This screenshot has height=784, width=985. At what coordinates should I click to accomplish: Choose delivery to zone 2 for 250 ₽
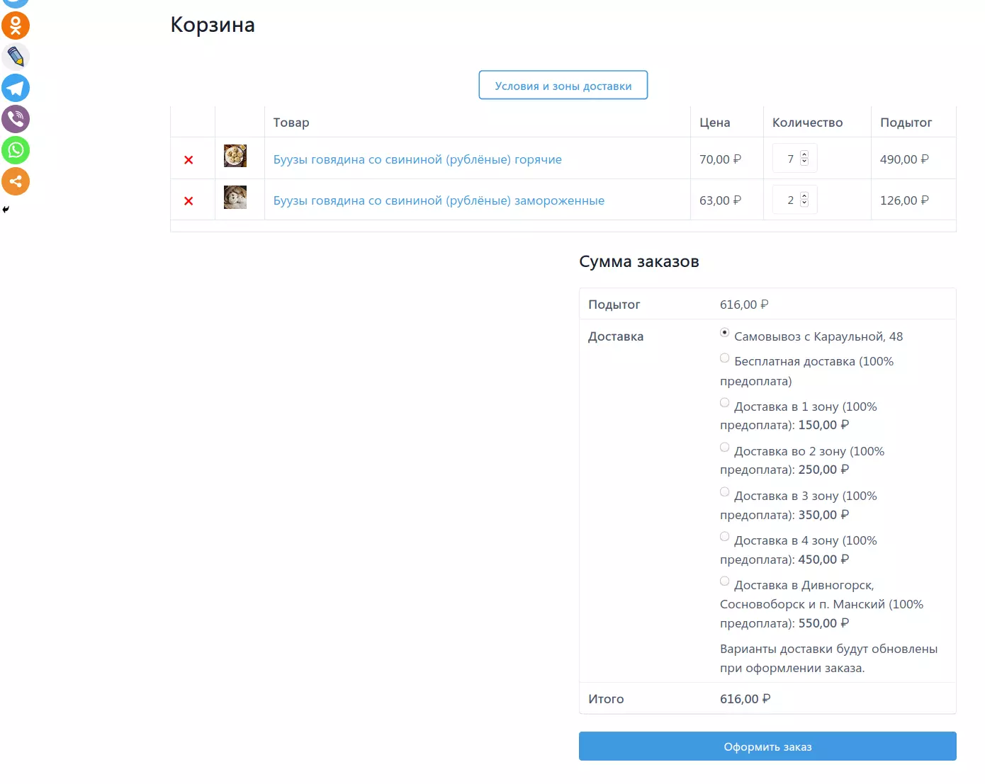pyautogui.click(x=724, y=448)
